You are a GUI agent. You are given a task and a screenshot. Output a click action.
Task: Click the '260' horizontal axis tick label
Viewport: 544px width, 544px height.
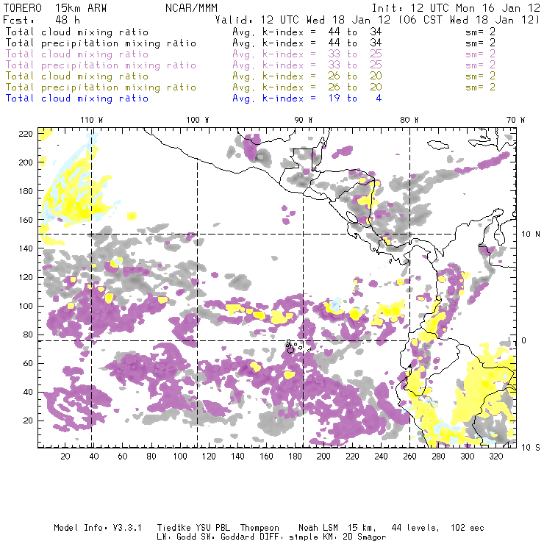pos(409,457)
